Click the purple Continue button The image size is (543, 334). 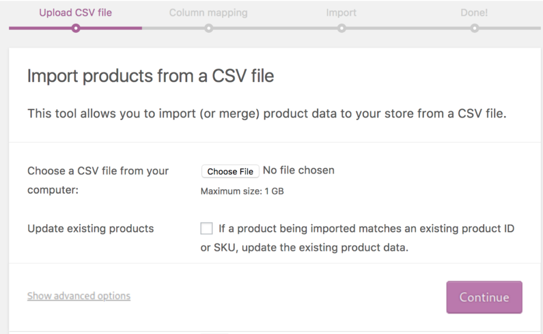[x=484, y=297]
